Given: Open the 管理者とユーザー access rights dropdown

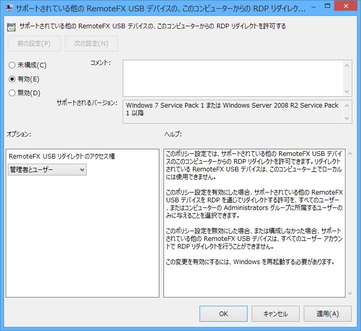Looking at the screenshot, I should [47, 170].
